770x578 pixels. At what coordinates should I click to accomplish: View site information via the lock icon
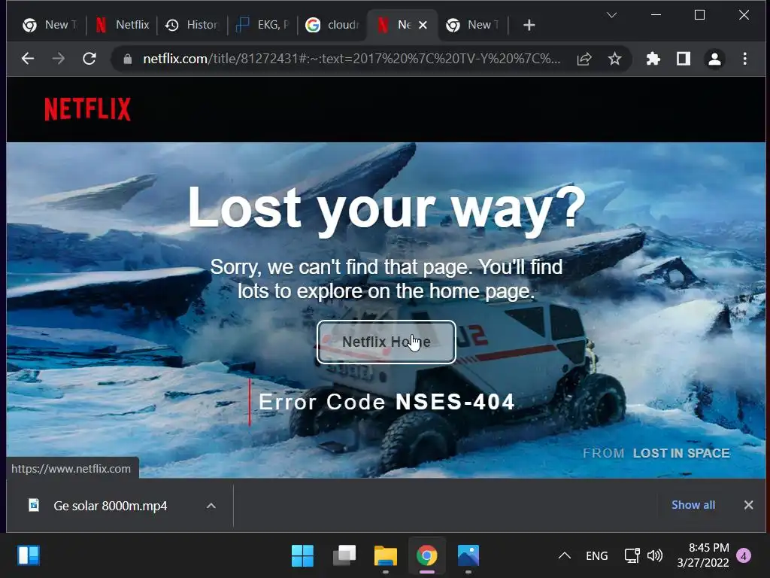coord(128,59)
